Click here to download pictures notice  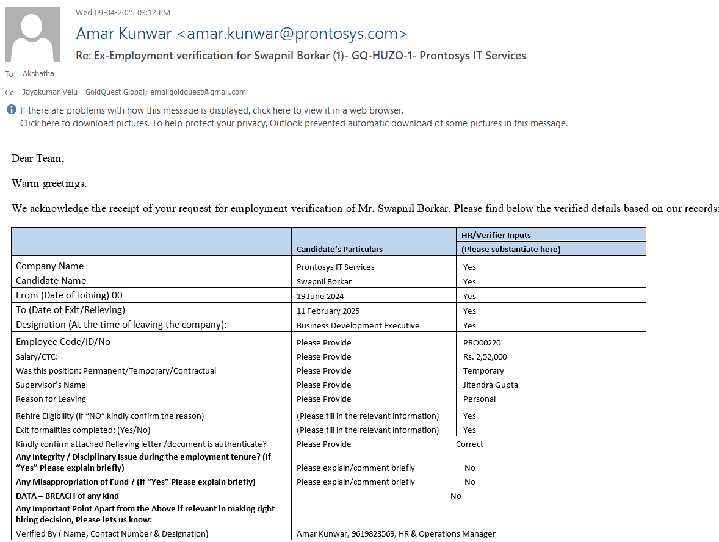[x=294, y=123]
